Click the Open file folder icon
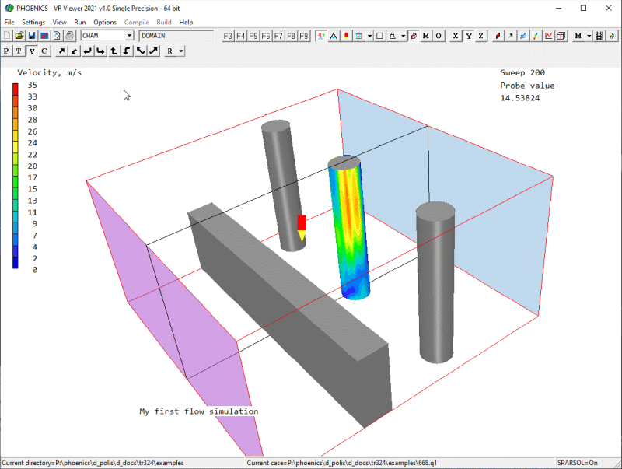The height and width of the screenshot is (469, 622). pyautogui.click(x=19, y=36)
